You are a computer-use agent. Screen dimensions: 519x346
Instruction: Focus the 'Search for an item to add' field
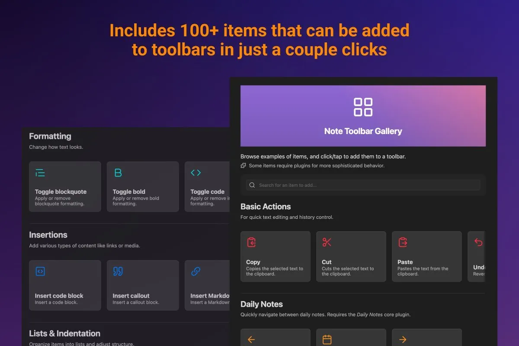(x=363, y=185)
